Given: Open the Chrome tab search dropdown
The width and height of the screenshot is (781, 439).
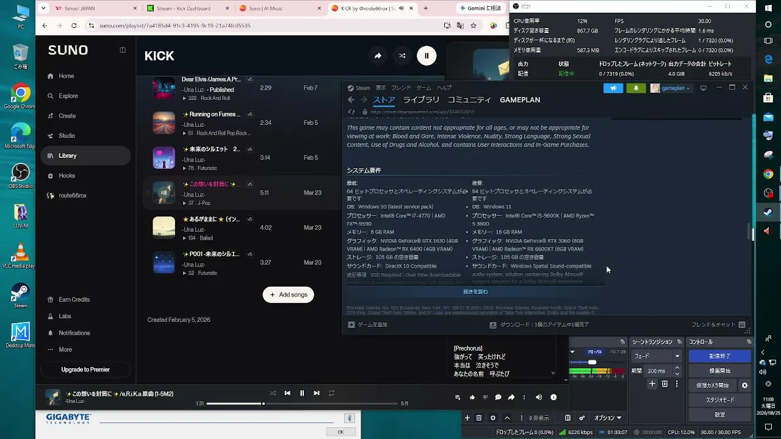Looking at the screenshot, I should point(42,9).
